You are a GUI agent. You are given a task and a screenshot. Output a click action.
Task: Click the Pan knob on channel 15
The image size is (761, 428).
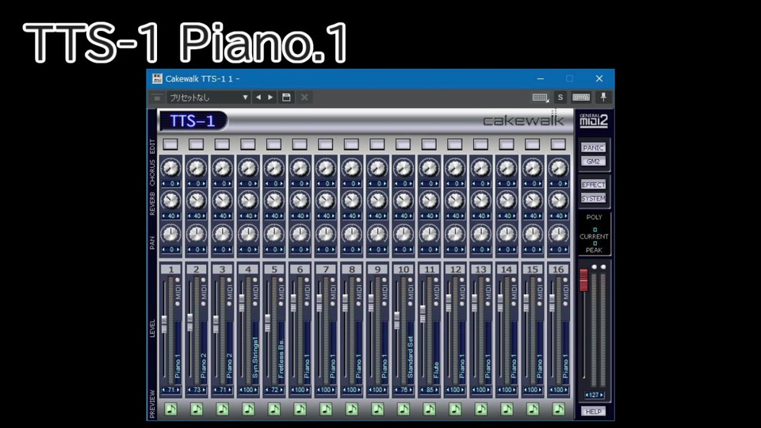533,234
